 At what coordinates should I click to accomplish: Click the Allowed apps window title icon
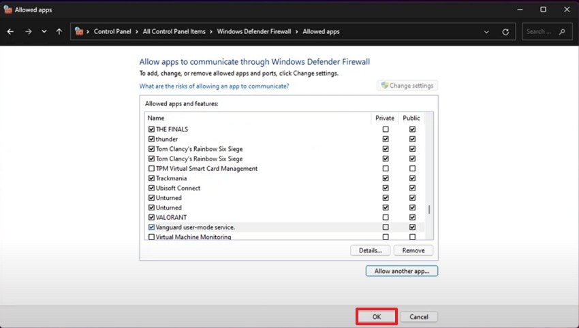[7, 10]
